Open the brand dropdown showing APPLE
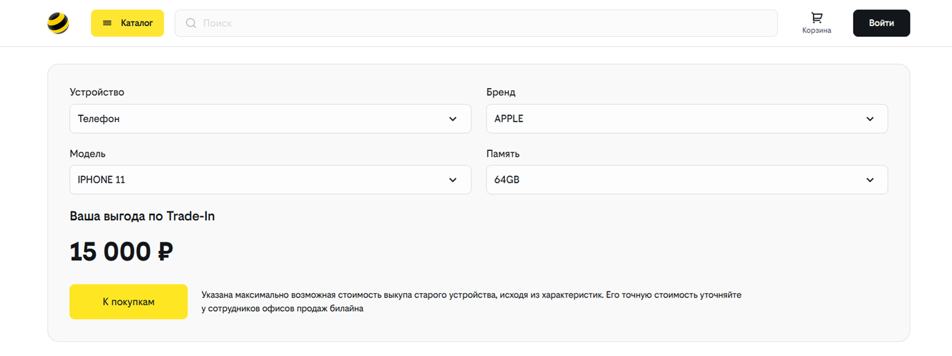Screen dimensions: 952x356 [687, 119]
